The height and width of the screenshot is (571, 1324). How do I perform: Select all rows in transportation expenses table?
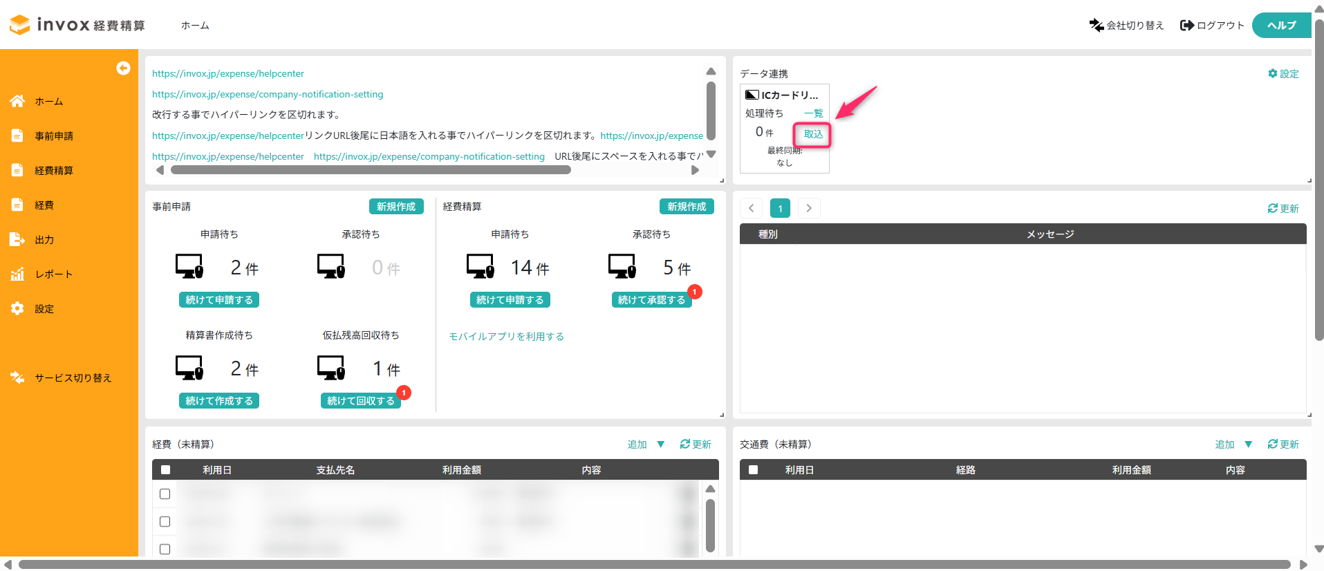pos(753,470)
